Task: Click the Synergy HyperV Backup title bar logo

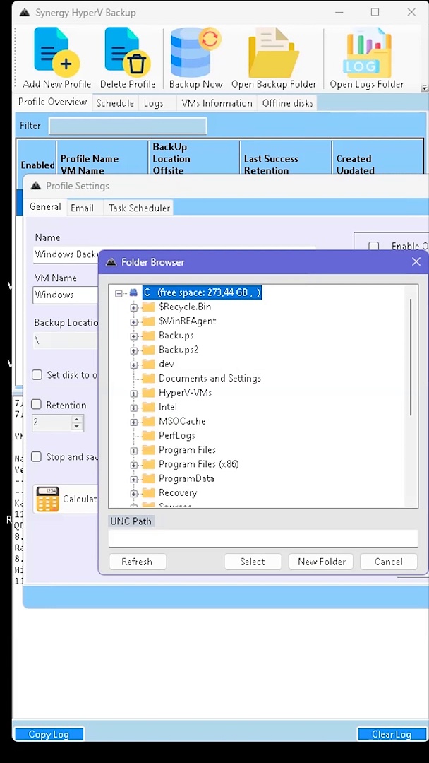Action: pos(24,13)
